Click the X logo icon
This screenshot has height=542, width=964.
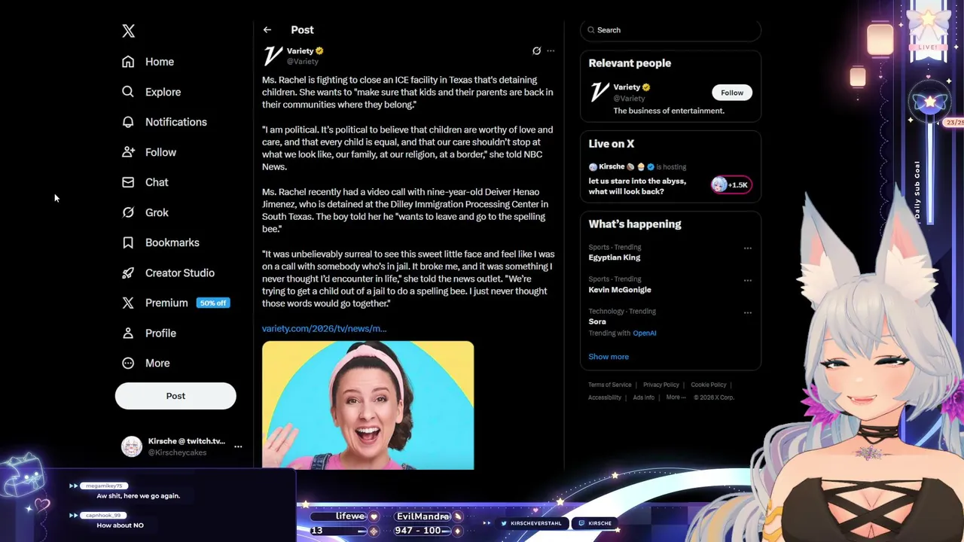pyautogui.click(x=128, y=31)
